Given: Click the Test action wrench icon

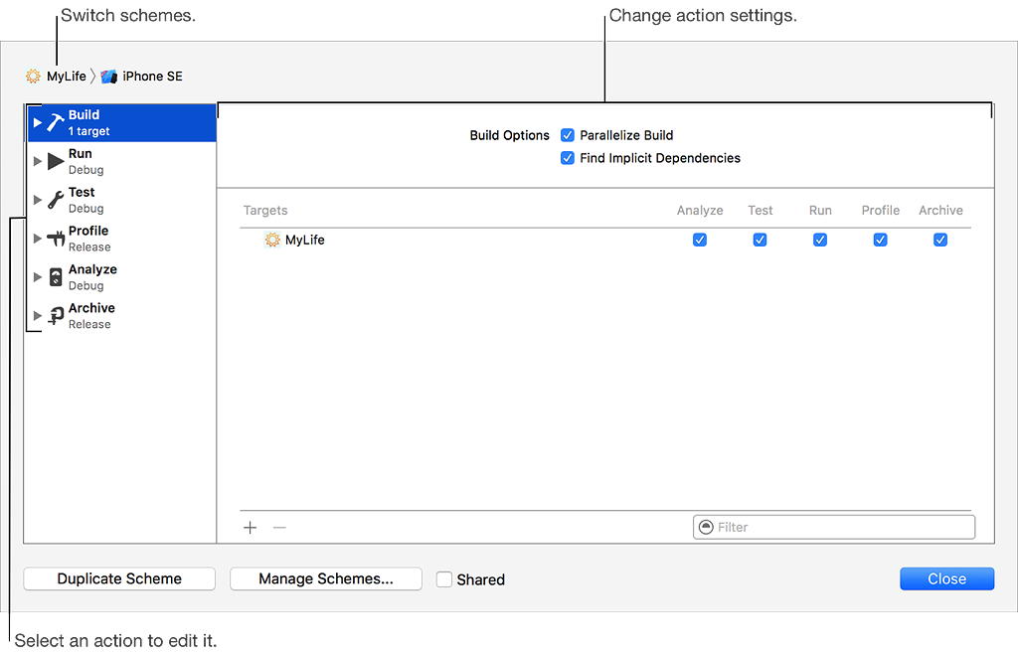Looking at the screenshot, I should pyautogui.click(x=56, y=200).
